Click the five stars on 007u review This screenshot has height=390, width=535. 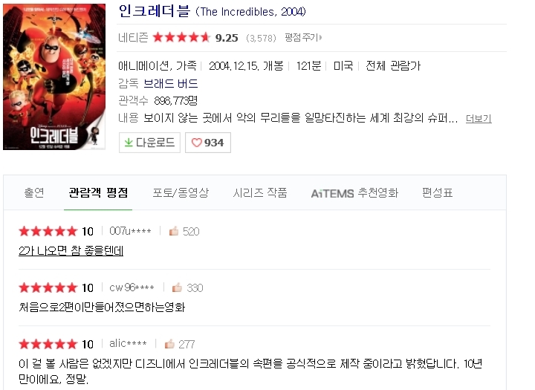pyautogui.click(x=48, y=231)
